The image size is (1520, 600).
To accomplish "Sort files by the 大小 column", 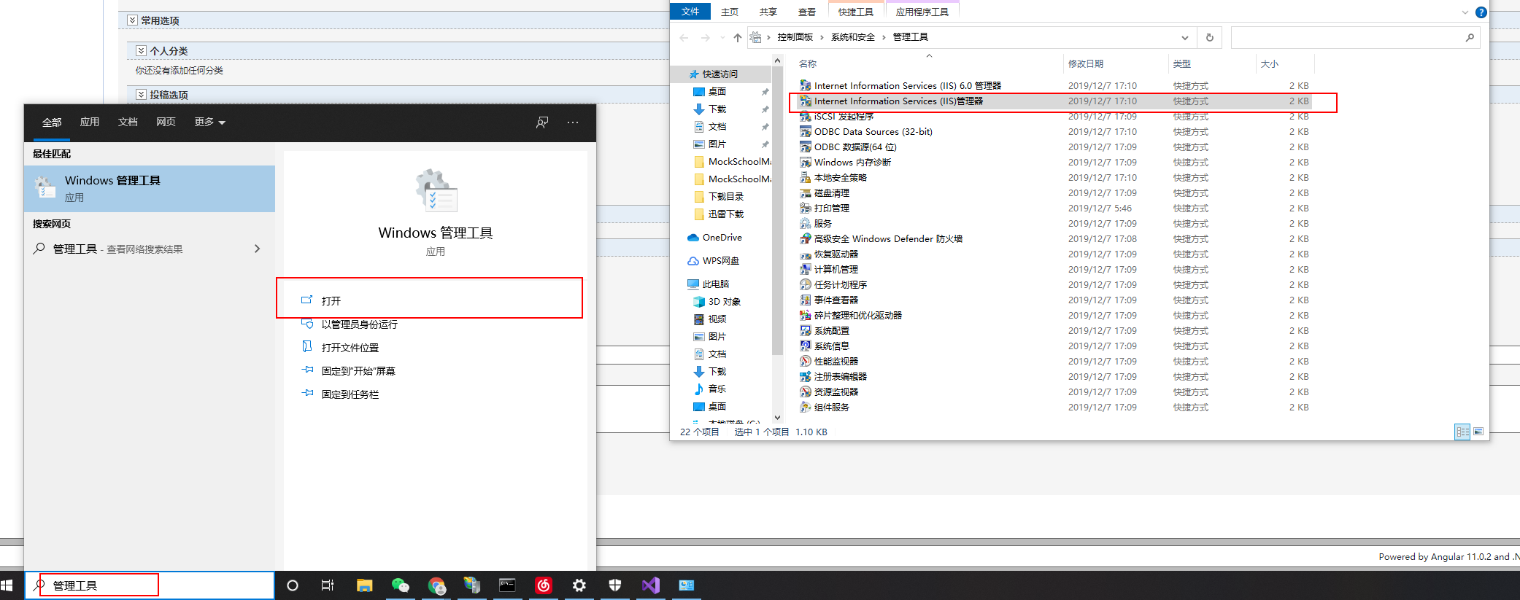I will coord(1270,64).
